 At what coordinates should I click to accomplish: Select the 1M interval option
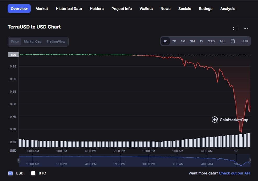click(x=183, y=41)
